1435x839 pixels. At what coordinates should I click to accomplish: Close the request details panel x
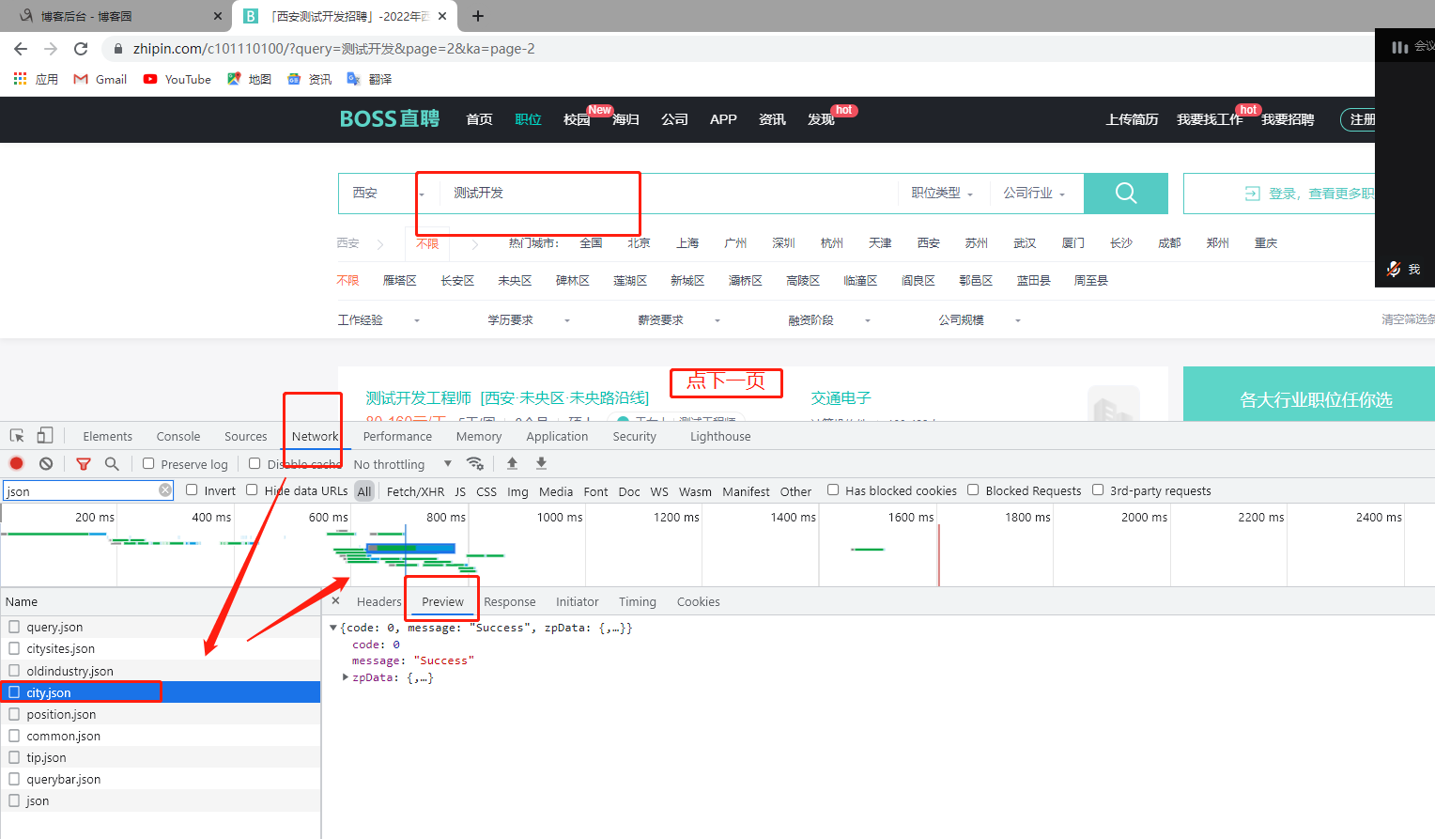click(x=335, y=601)
